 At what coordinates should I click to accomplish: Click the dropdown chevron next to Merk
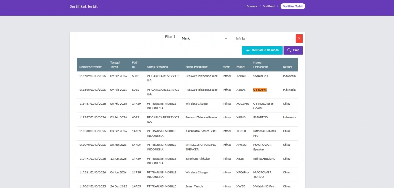coord(226,38)
